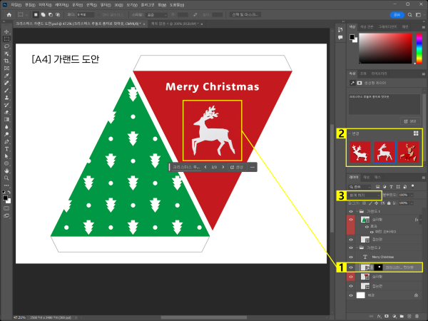Select the Pen tool
The height and width of the screenshot is (321, 428).
coord(6,141)
